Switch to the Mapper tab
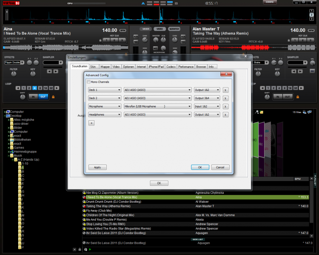Viewport: 319px width, 255px height. [x=105, y=67]
